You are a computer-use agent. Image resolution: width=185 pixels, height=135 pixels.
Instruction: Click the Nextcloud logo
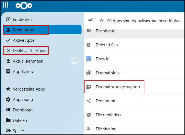[24, 5]
